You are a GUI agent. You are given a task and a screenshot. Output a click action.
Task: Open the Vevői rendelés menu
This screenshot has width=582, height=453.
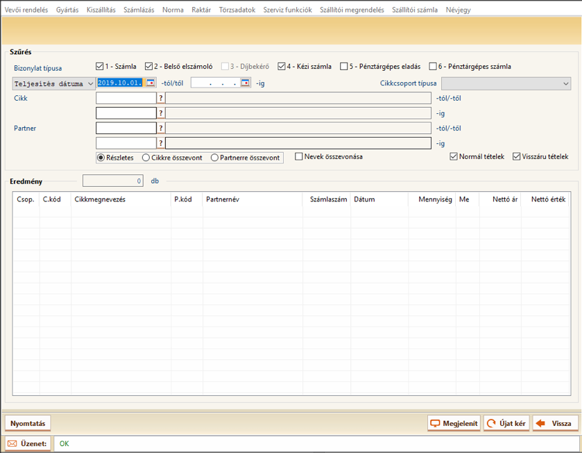[x=26, y=10]
